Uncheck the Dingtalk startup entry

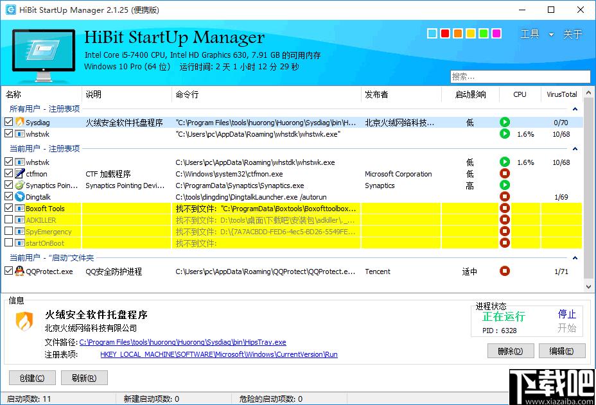[8, 197]
